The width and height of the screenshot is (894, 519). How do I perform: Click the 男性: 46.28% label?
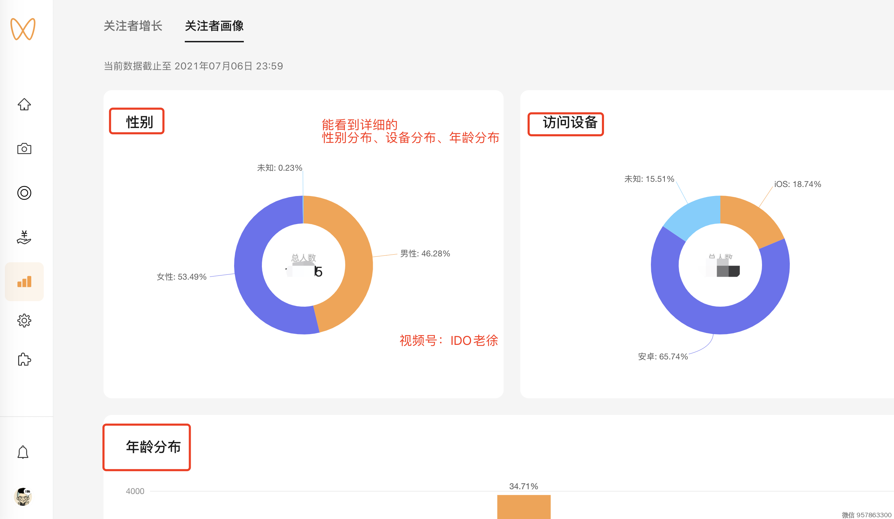tap(425, 254)
